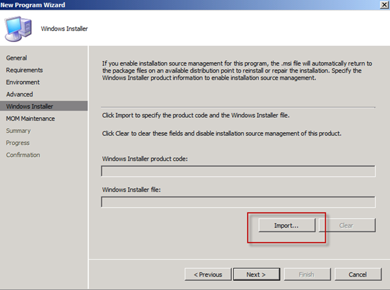Open the Advanced step
This screenshot has width=390, height=290.
(x=19, y=95)
